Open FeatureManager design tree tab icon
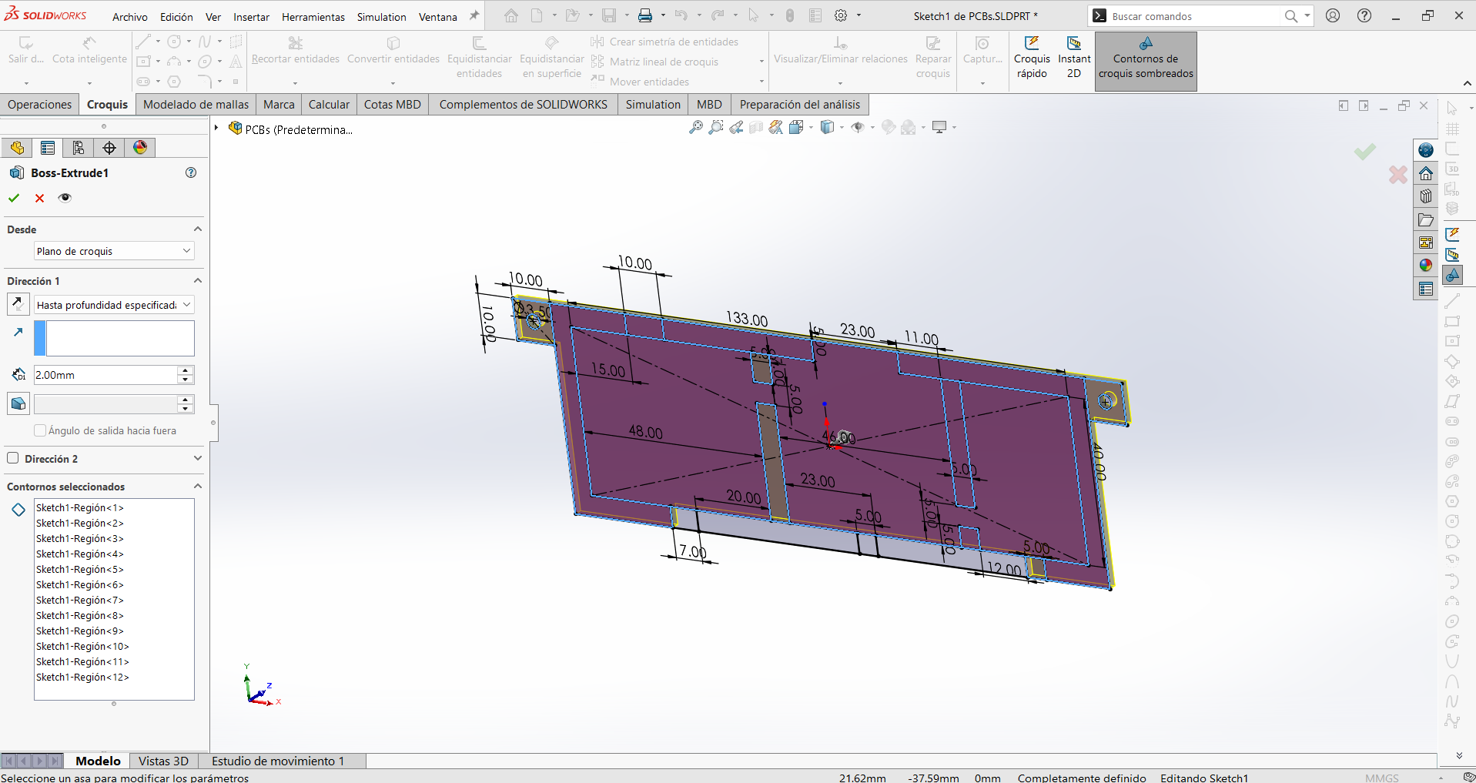1476x783 pixels. point(17,148)
